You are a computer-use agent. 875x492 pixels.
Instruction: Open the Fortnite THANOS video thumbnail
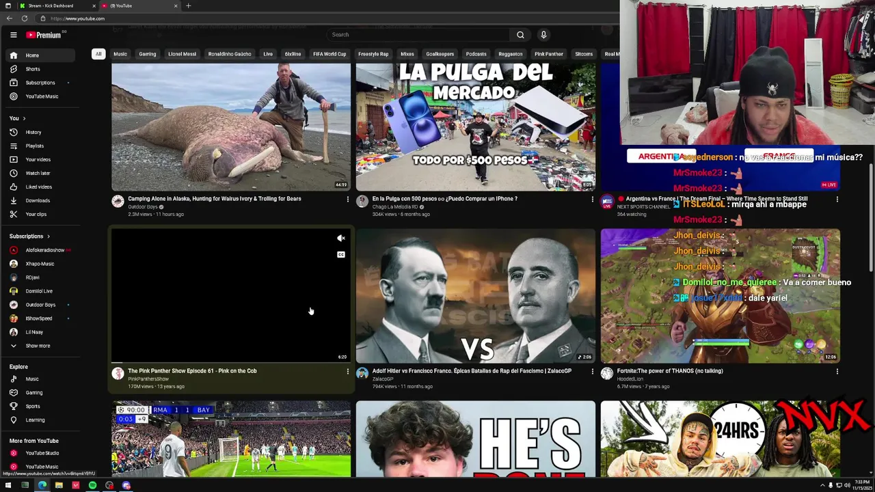pyautogui.click(x=720, y=295)
